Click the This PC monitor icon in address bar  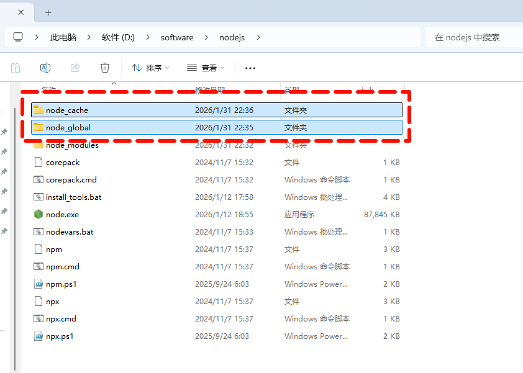(18, 37)
